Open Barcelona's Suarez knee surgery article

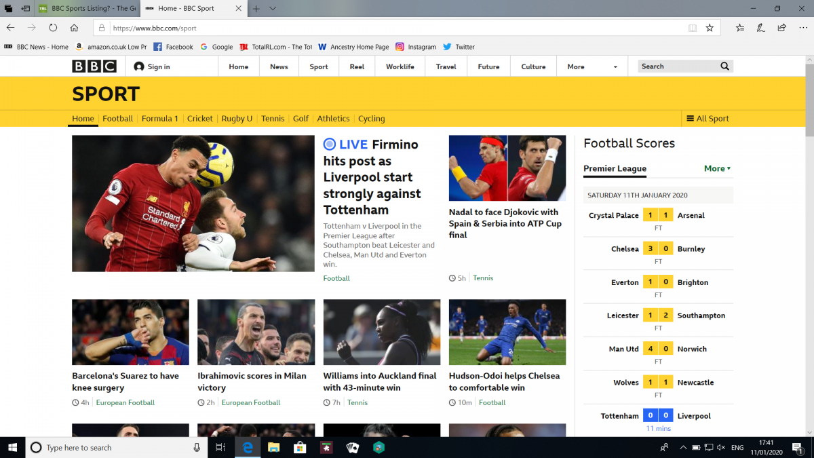tap(125, 381)
